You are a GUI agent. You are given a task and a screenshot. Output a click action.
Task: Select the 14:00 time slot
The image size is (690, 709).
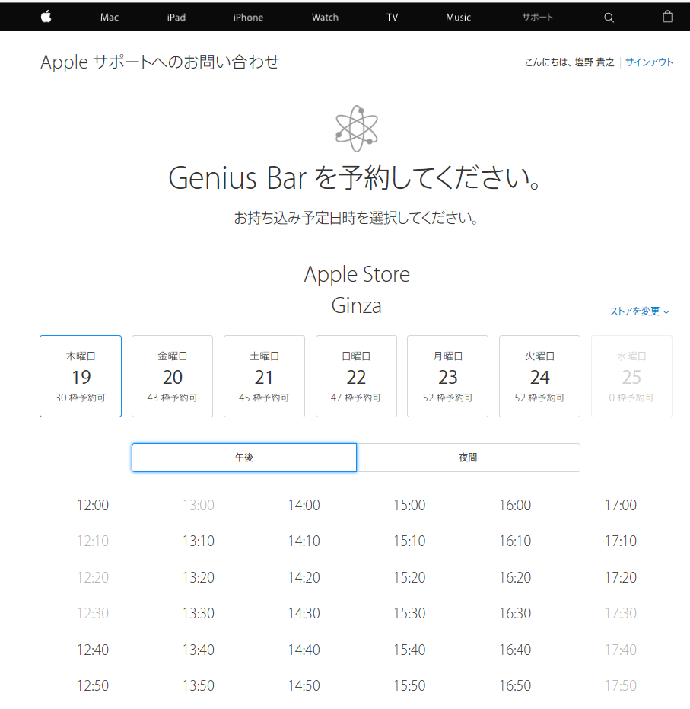point(304,505)
